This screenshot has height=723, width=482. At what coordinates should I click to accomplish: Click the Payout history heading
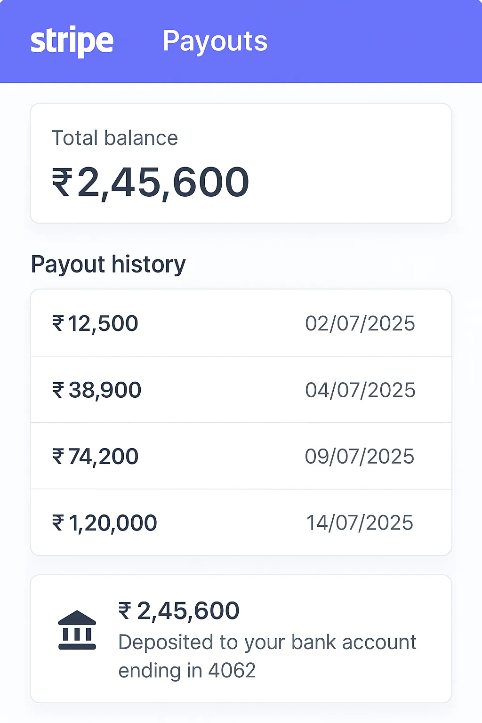108,265
